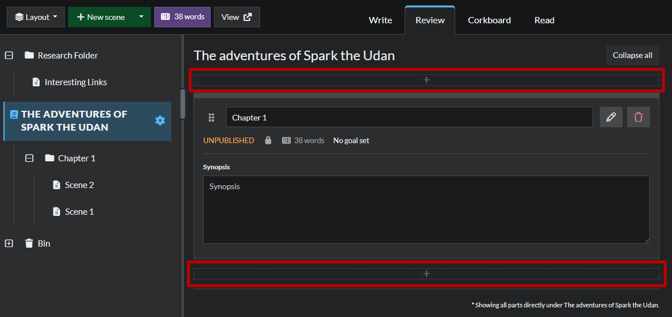The image size is (672, 317).
Task: Open the View external link button
Action: [x=237, y=17]
